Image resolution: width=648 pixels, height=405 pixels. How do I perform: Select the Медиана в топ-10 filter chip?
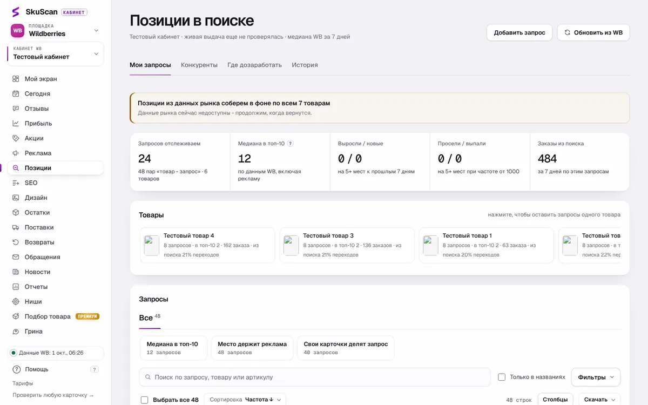point(173,348)
